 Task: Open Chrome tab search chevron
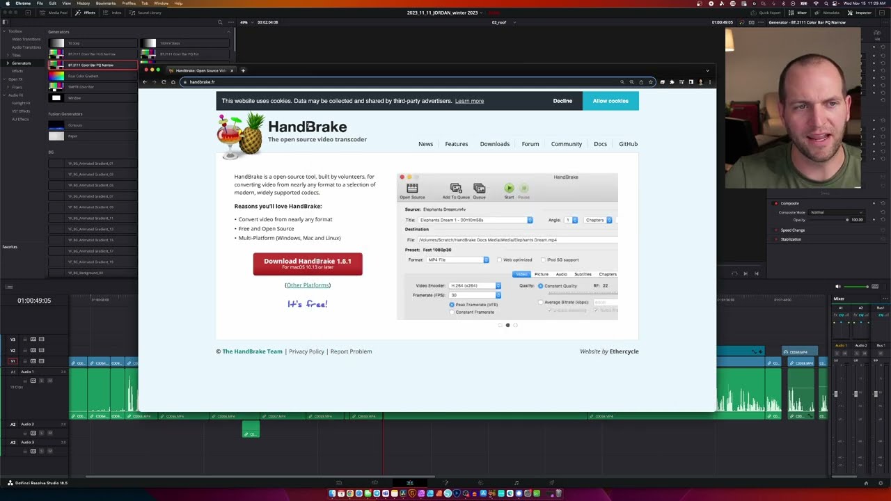click(707, 70)
